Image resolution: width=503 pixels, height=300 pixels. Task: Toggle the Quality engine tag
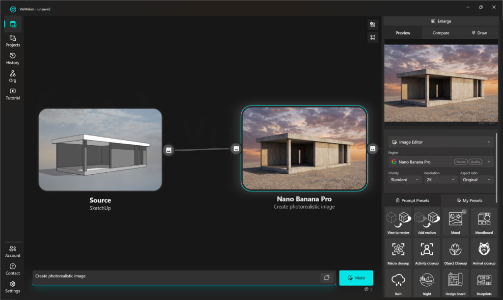coord(475,162)
